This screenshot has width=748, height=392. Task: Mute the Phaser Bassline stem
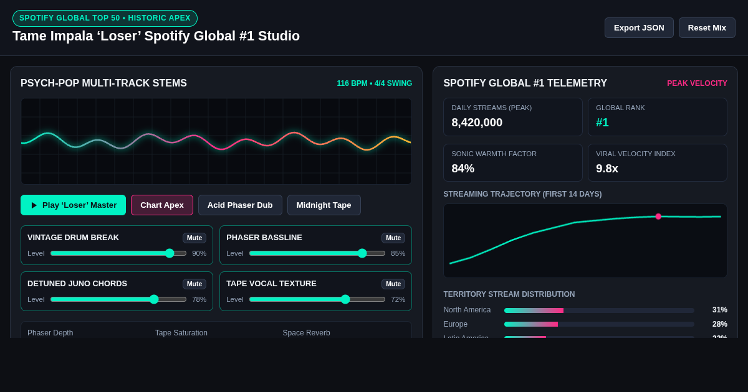click(x=393, y=238)
